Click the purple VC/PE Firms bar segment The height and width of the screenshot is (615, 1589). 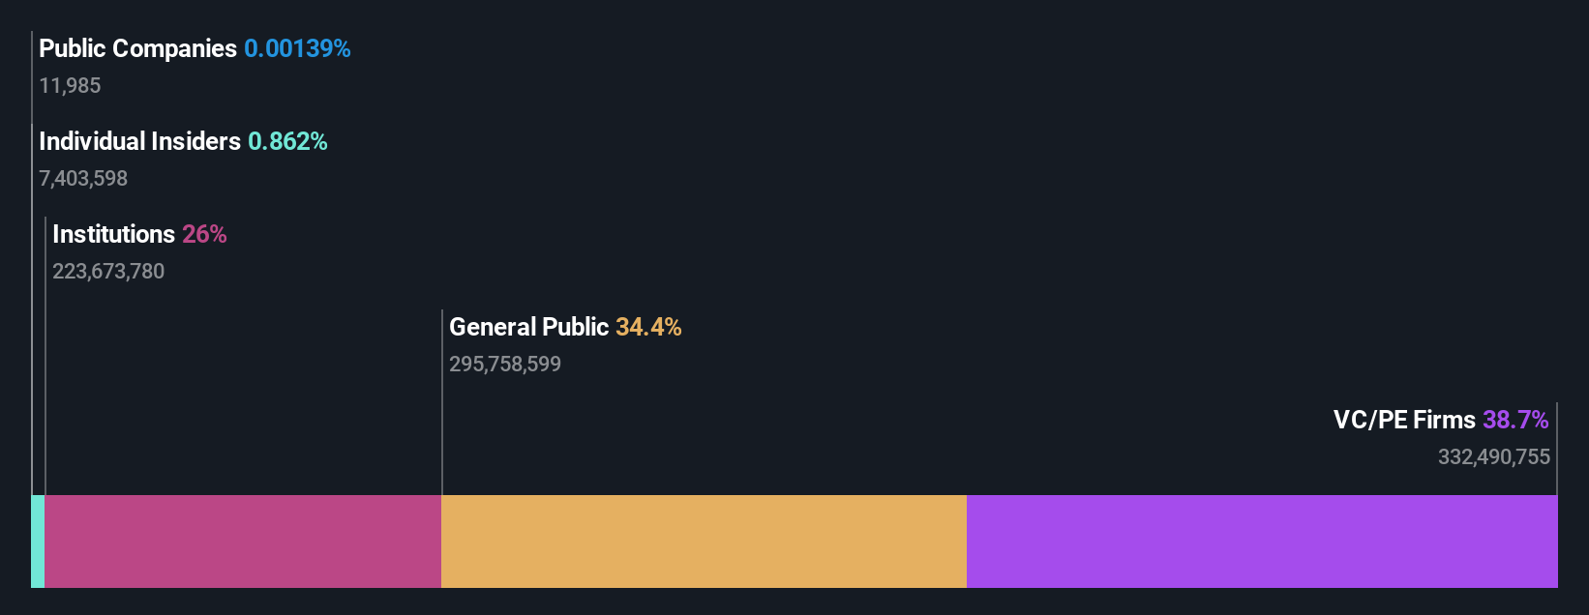point(1262,542)
